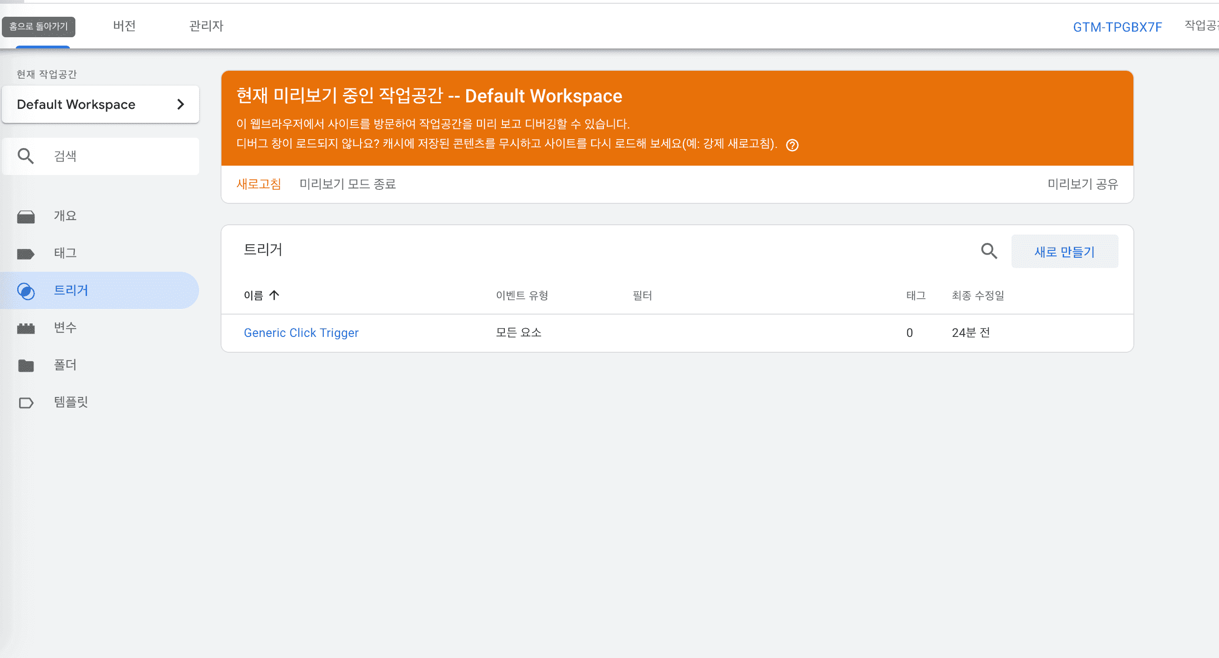Switch to the 관리자 tab
The width and height of the screenshot is (1219, 658).
click(206, 26)
